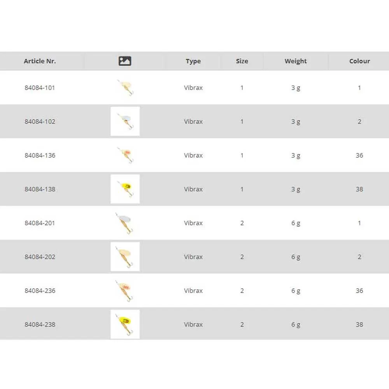View the red-dotted lure image for 84084-136
The width and height of the screenshot is (389, 389).
pyautogui.click(x=125, y=155)
